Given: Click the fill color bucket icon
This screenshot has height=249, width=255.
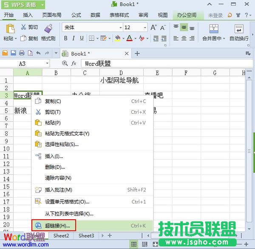Looking at the screenshot, I should 117,38.
